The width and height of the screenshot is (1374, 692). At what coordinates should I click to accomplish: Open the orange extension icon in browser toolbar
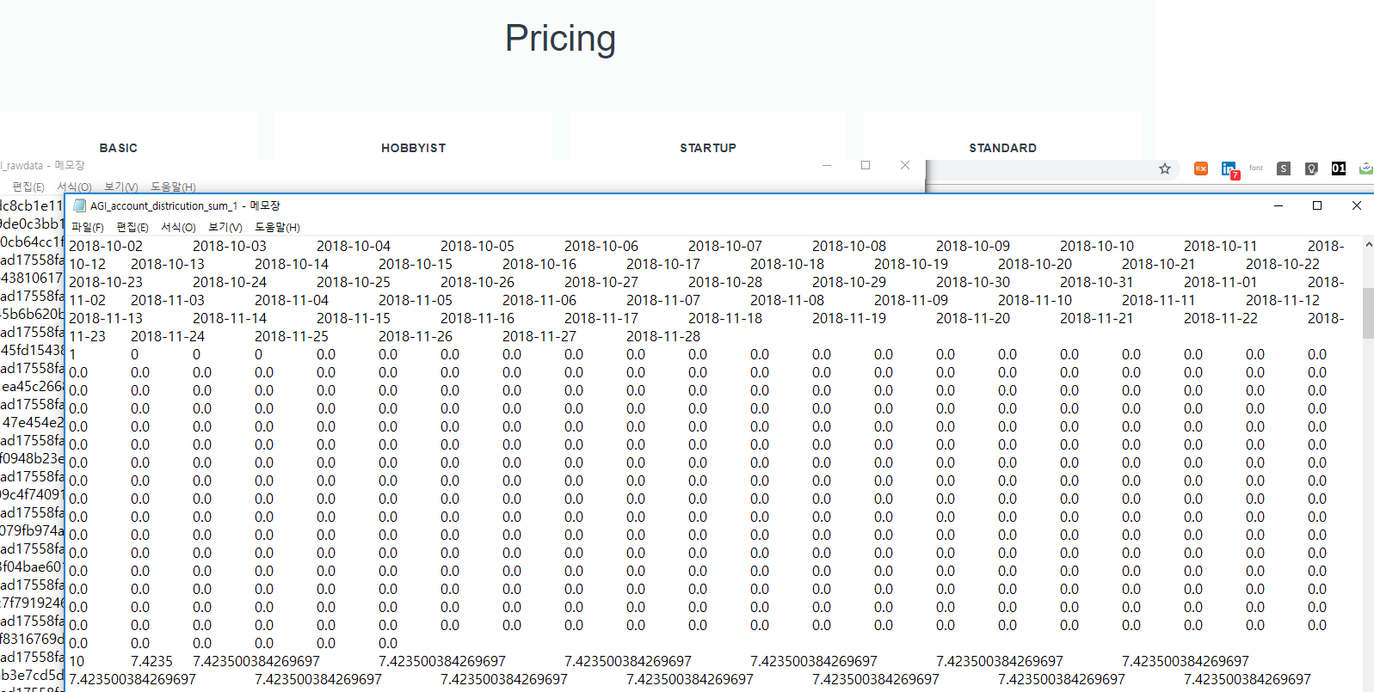pyautogui.click(x=1201, y=168)
